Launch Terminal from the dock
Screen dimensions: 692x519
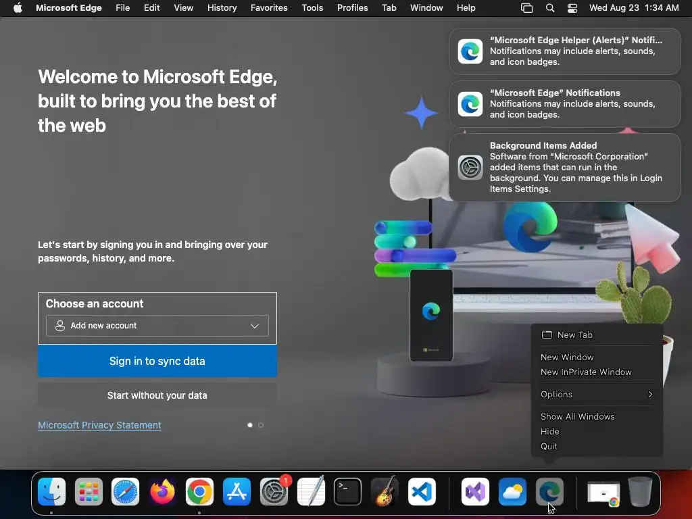[x=348, y=491]
